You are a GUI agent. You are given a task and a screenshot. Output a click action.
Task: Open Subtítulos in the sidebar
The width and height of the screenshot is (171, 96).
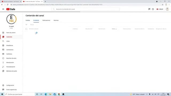tap(11, 54)
